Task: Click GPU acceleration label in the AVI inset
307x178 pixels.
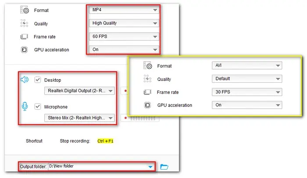Action: [175, 105]
